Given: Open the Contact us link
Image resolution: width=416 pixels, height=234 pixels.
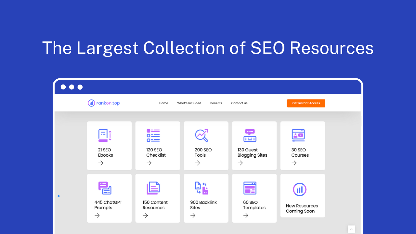Looking at the screenshot, I should [x=239, y=103].
